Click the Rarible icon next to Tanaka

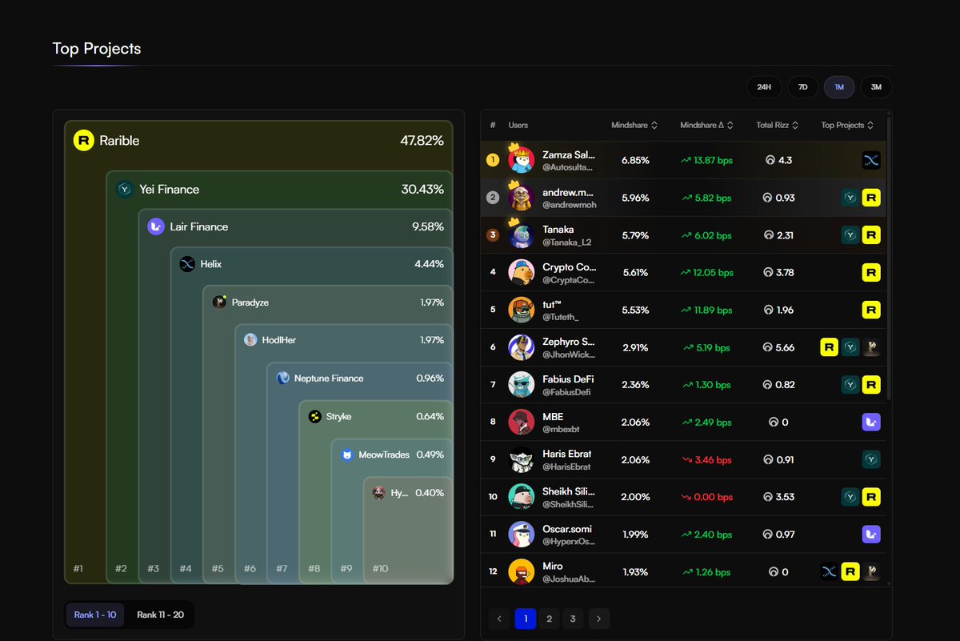coord(871,234)
